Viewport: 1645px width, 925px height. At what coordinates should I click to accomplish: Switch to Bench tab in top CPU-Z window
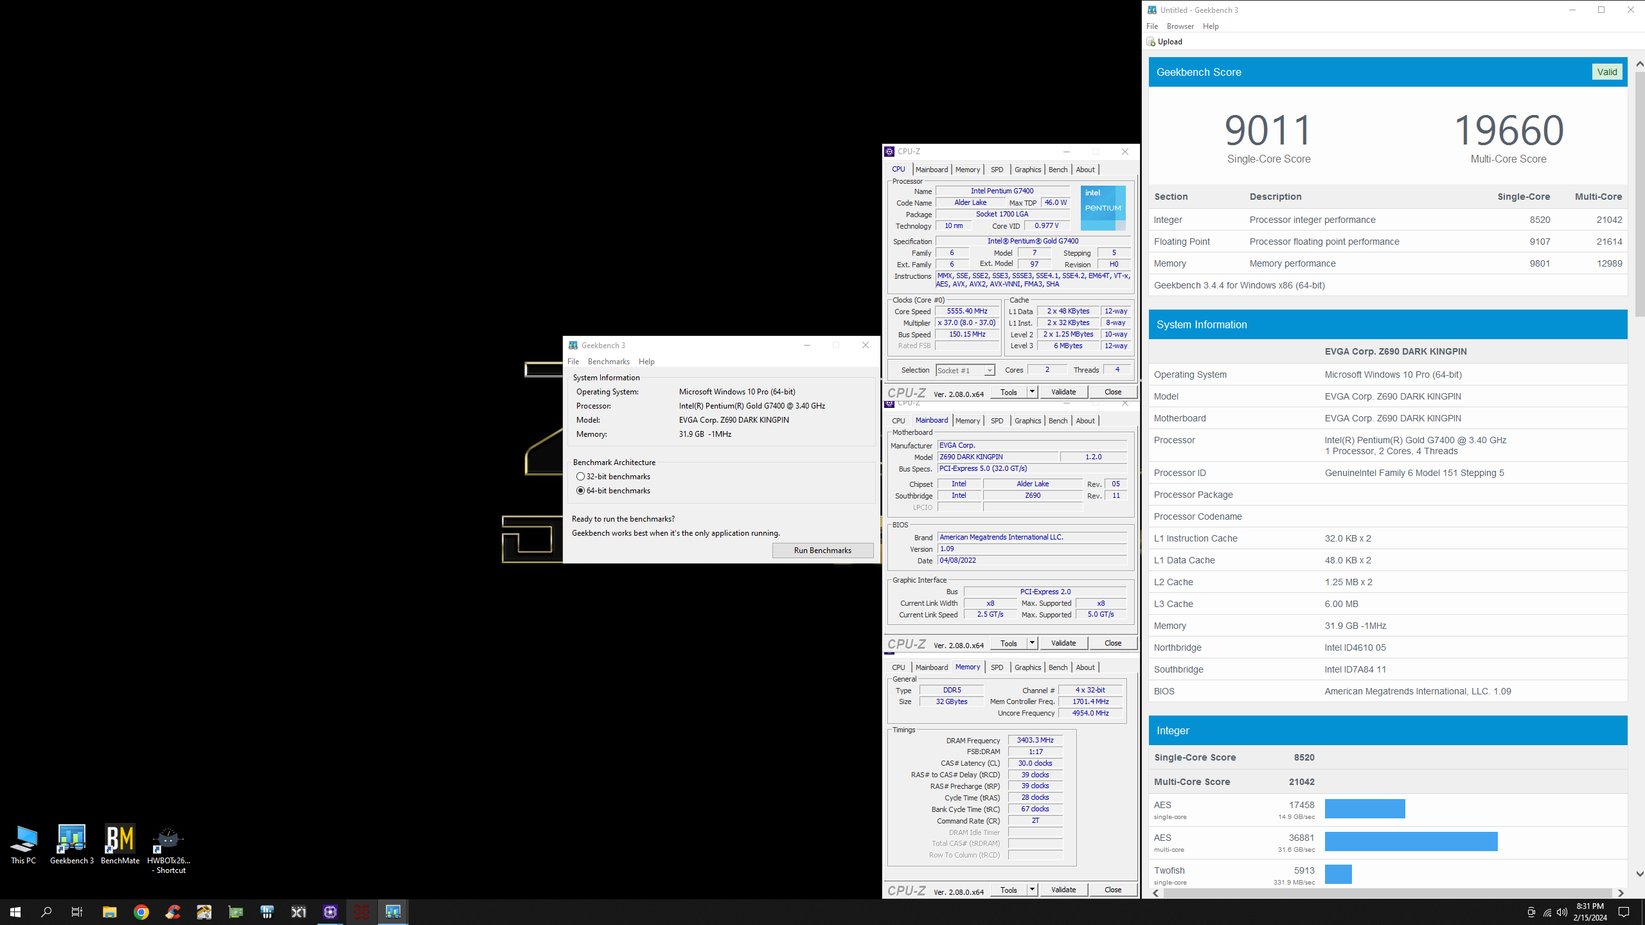pos(1058,170)
